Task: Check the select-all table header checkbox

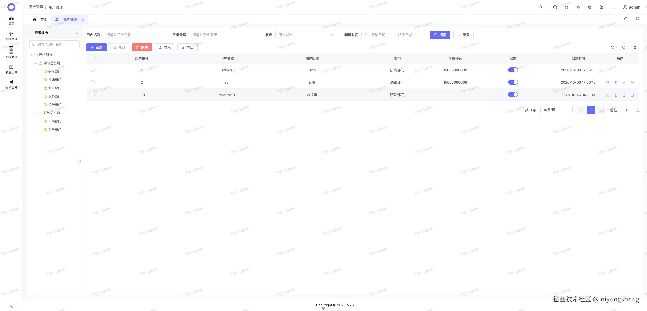Action: click(x=93, y=58)
